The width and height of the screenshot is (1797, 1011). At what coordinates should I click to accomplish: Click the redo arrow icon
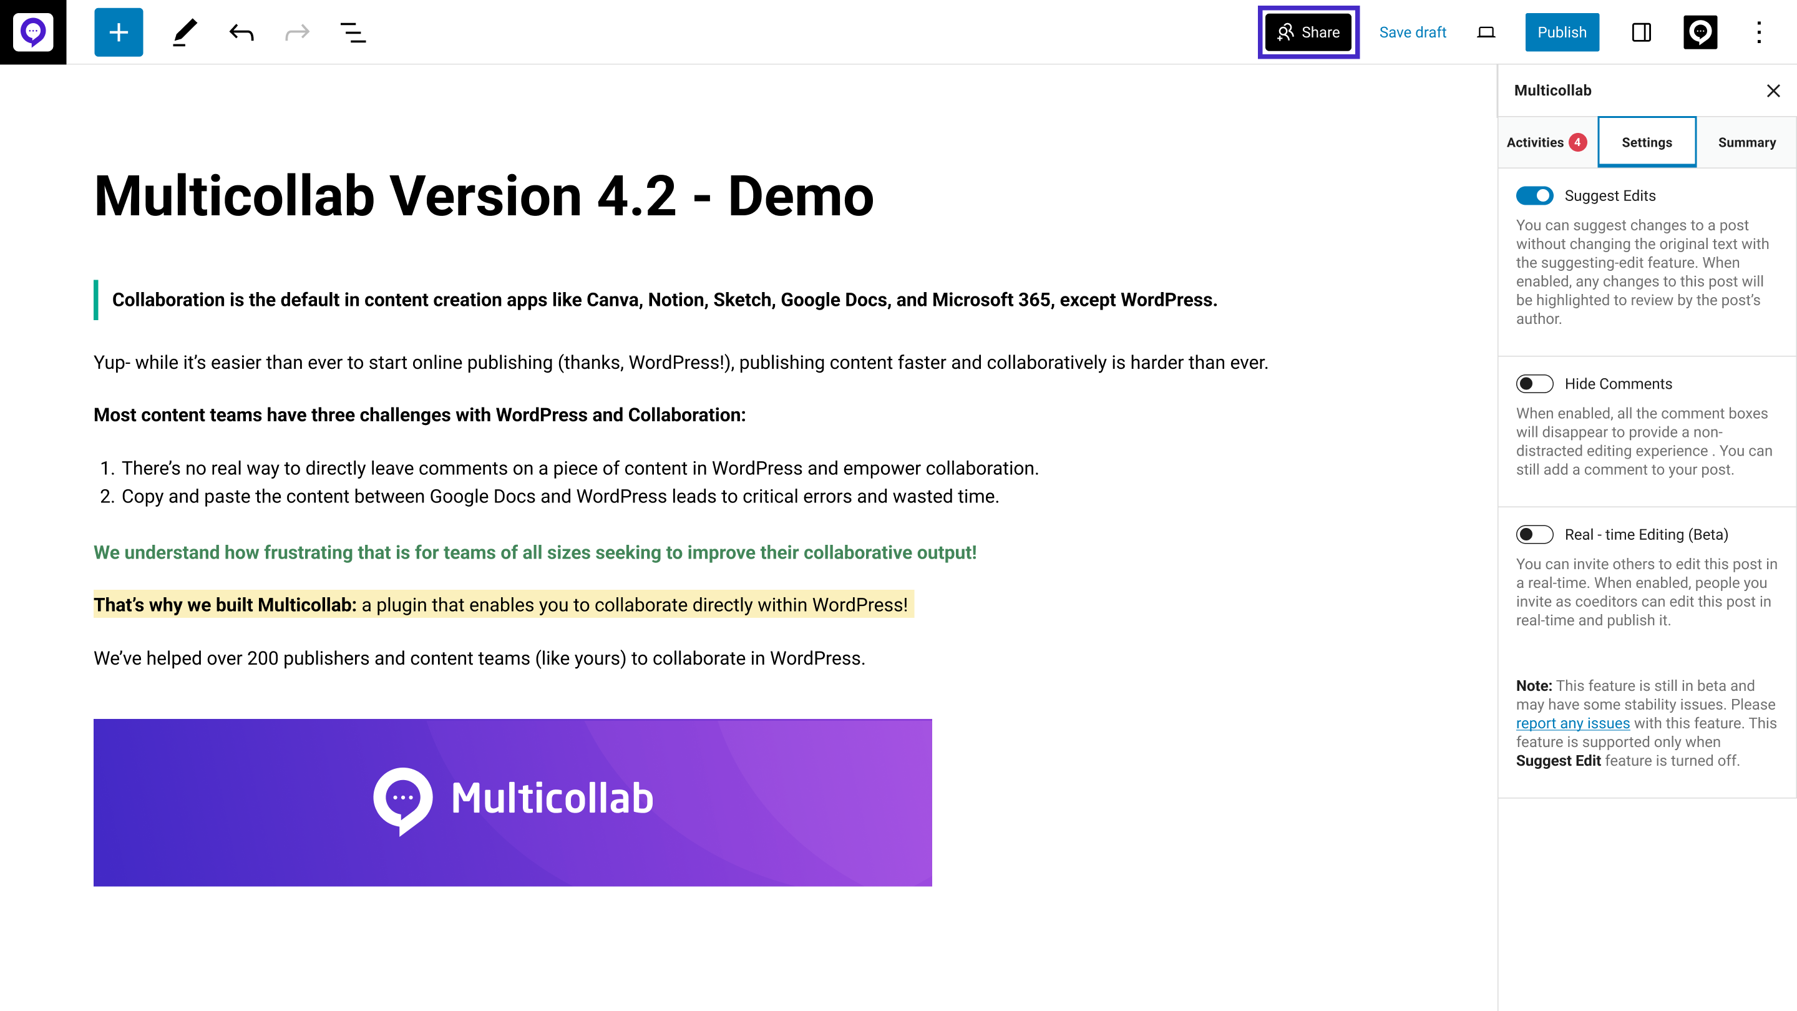(296, 32)
